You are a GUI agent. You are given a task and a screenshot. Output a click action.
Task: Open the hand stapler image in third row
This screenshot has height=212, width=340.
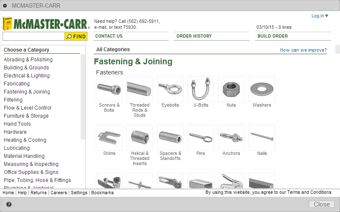point(231,180)
